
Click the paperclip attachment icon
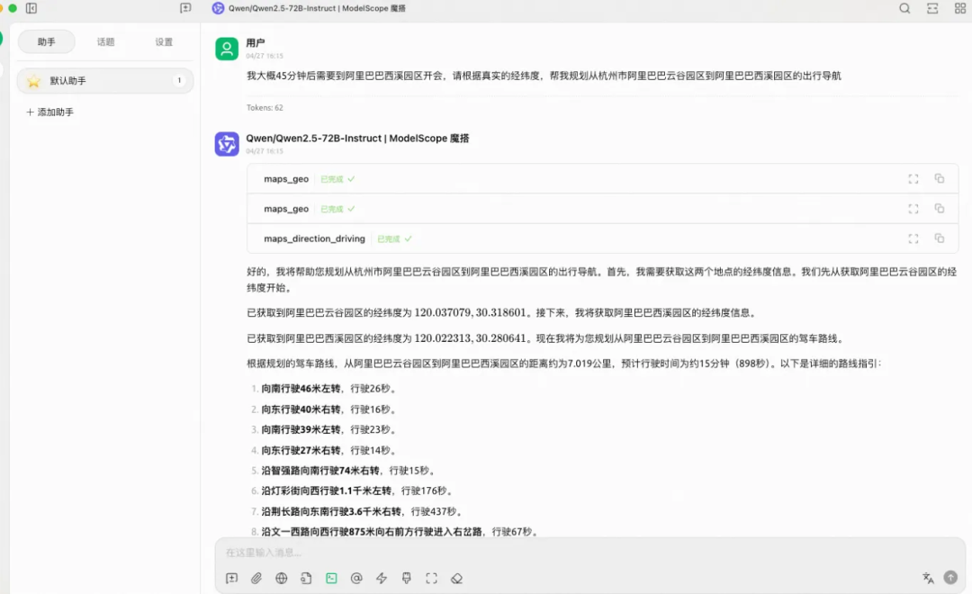pos(256,578)
